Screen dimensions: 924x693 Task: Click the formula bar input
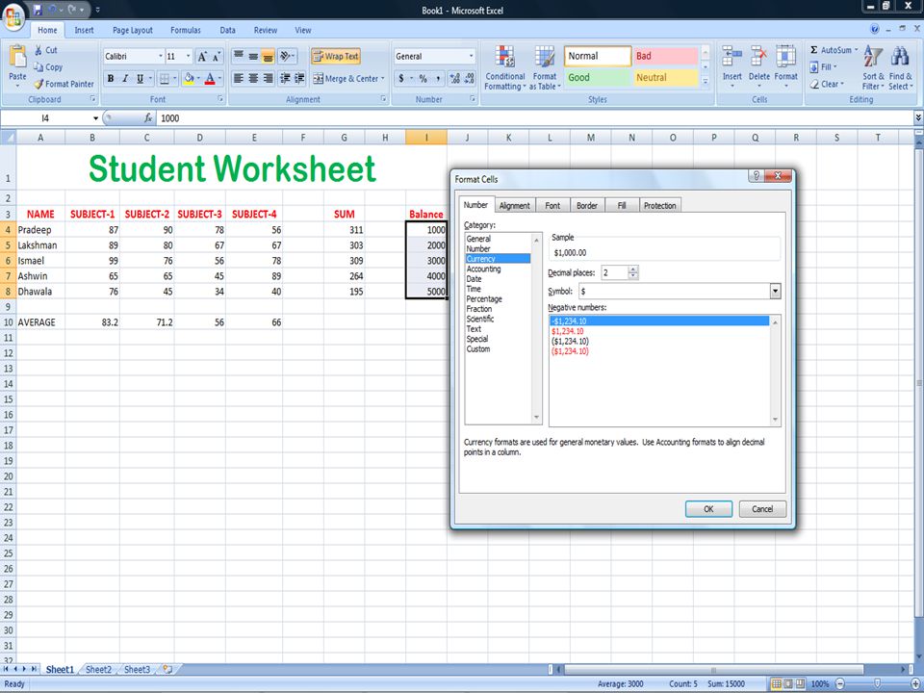click(535, 118)
